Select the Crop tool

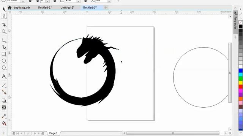point(4,25)
